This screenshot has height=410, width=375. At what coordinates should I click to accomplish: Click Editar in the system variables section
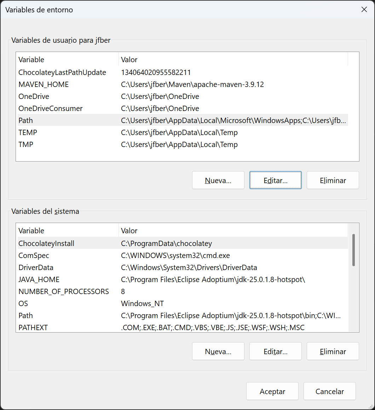coord(275,351)
